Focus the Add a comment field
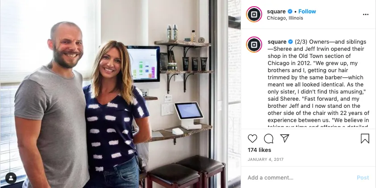 pyautogui.click(x=300, y=178)
